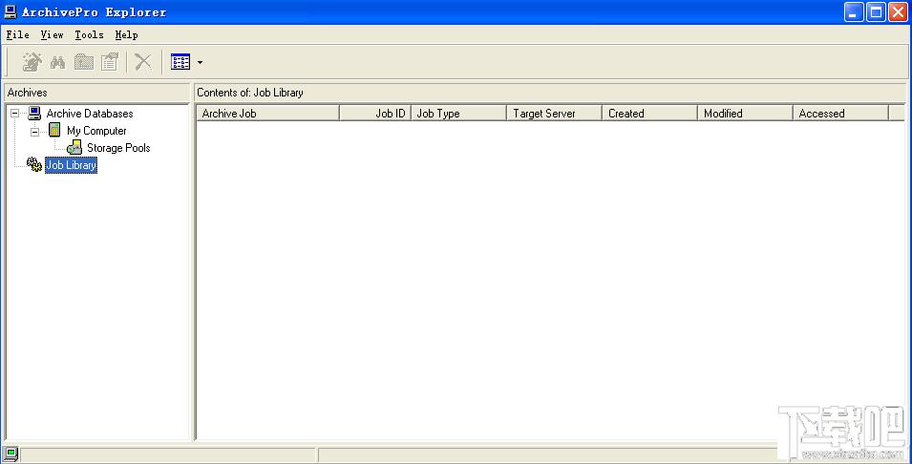Click the clipboard properties toolbar icon
The height and width of the screenshot is (464, 912).
(x=110, y=62)
